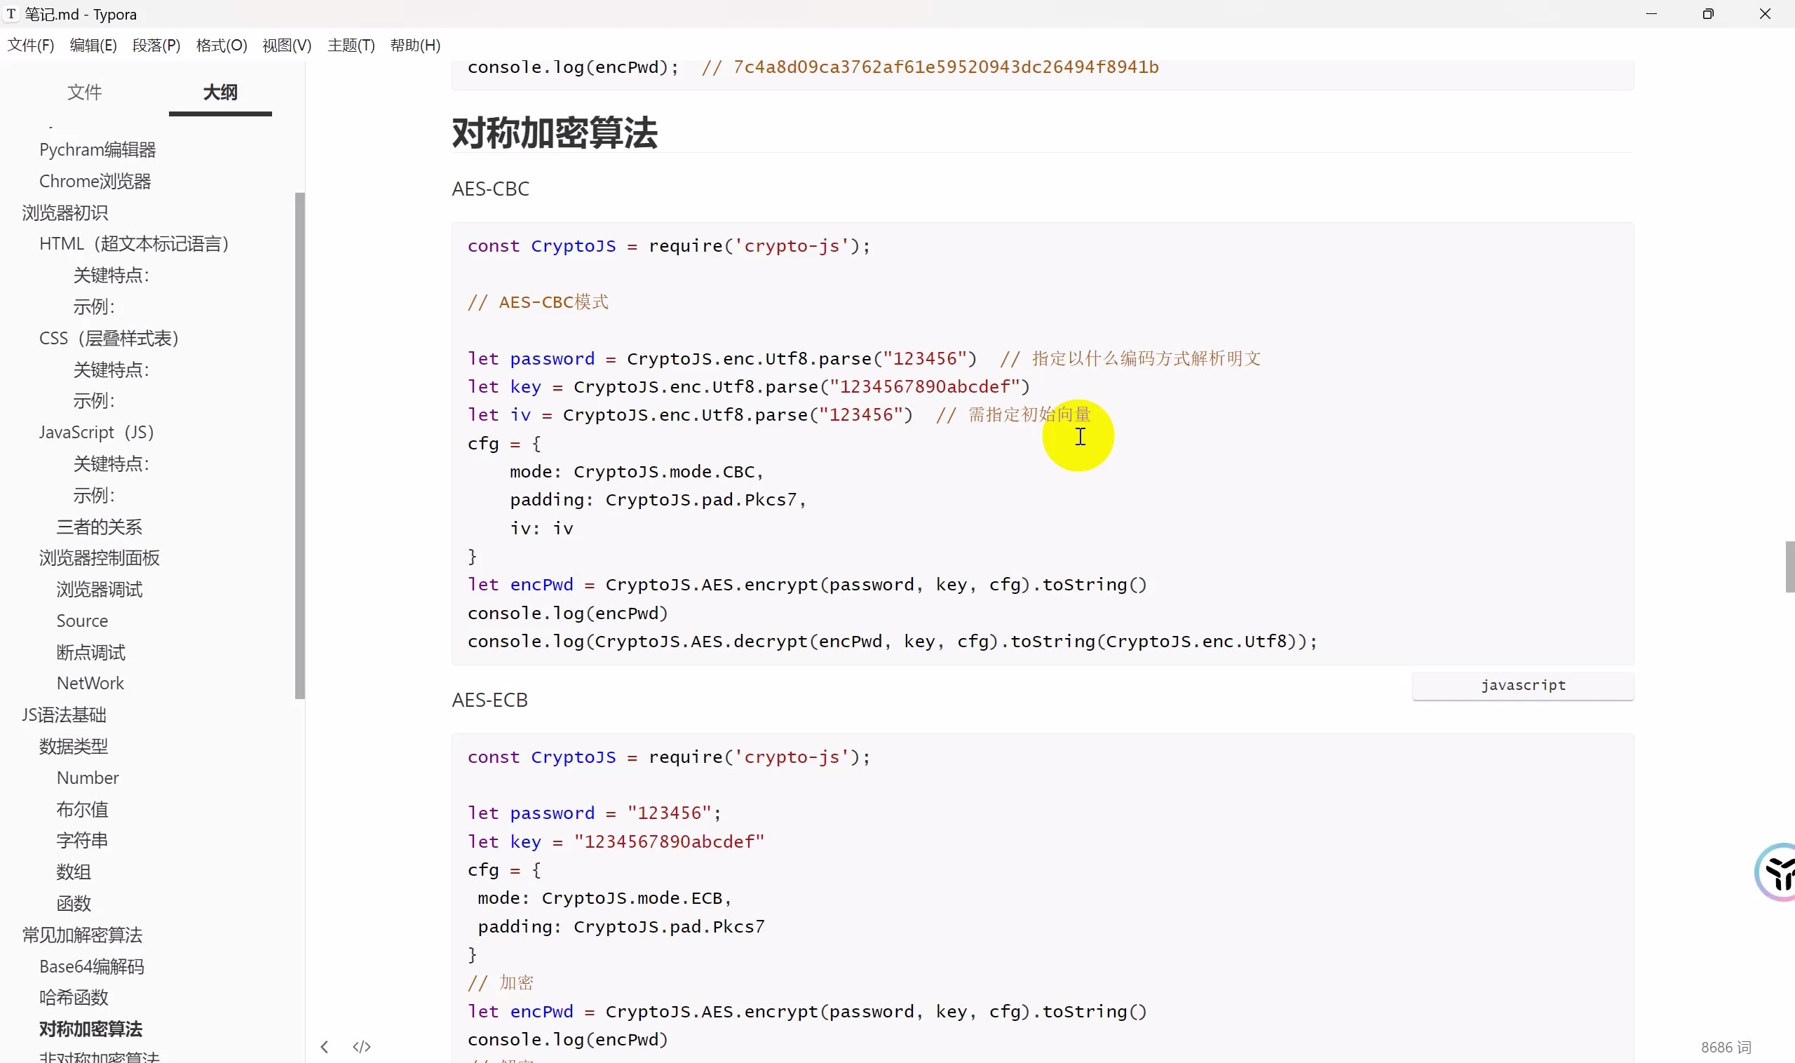Select JS语法基础 in the outline
The height and width of the screenshot is (1063, 1795).
(x=64, y=714)
